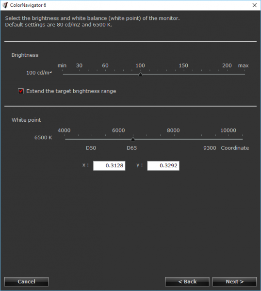Image resolution: width=261 pixels, height=291 pixels.
Task: Click the y coordinate input field
Action: click(163, 166)
